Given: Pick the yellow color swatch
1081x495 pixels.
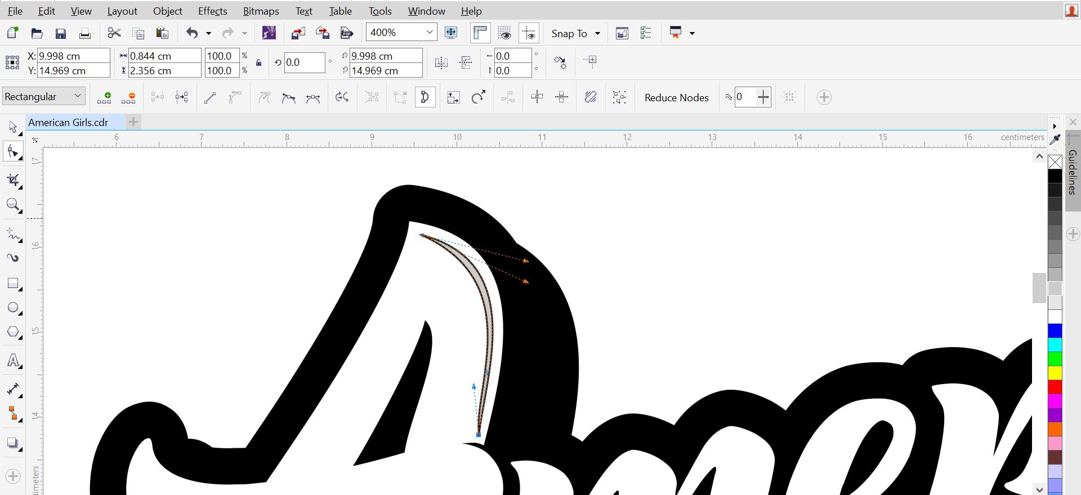Looking at the screenshot, I should tap(1055, 373).
